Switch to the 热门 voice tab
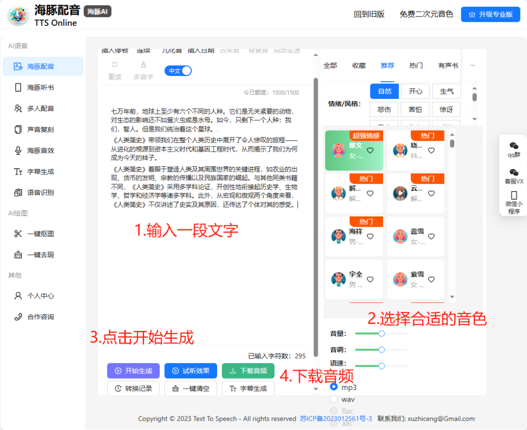The width and height of the screenshot is (527, 430). point(416,65)
